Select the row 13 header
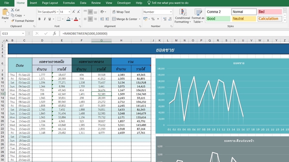Viewport: 289px width, 162px height. coord(2,94)
